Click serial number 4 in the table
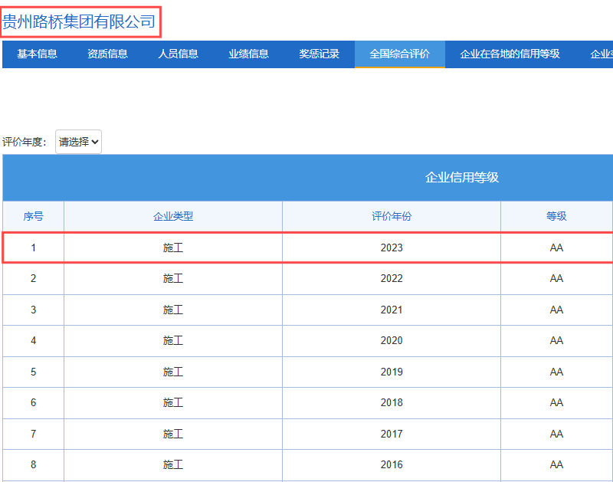The image size is (613, 482). pos(33,341)
